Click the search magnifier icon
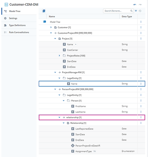Viewport: 148px width, 157px height. 131,11
